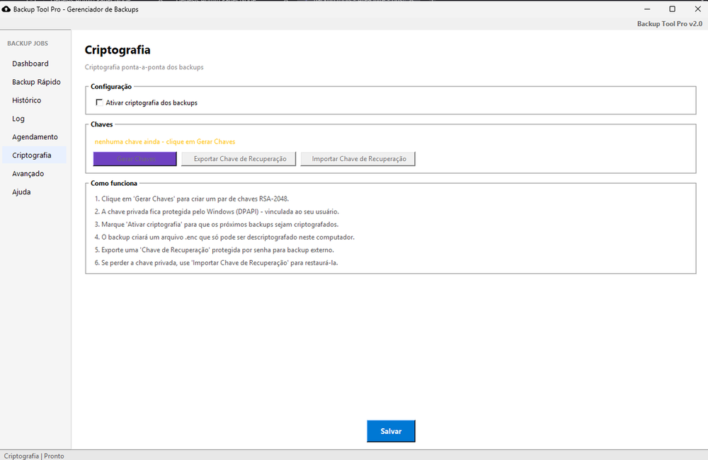Click the 'Configuração' group label
The image size is (708, 460).
tap(111, 86)
